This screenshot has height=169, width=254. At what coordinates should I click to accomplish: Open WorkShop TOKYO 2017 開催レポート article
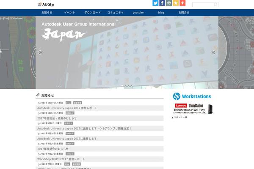[61, 159]
